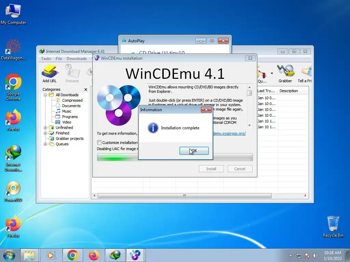Open the Downloads menu in IDM
This screenshot has width=350, height=262.
(x=77, y=58)
